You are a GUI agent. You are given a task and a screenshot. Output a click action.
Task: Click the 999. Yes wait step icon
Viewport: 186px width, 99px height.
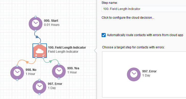(x=59, y=71)
